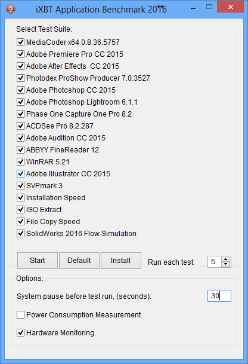Uncheck MediaCoder x64 0.8.36.5757 test

point(20,42)
